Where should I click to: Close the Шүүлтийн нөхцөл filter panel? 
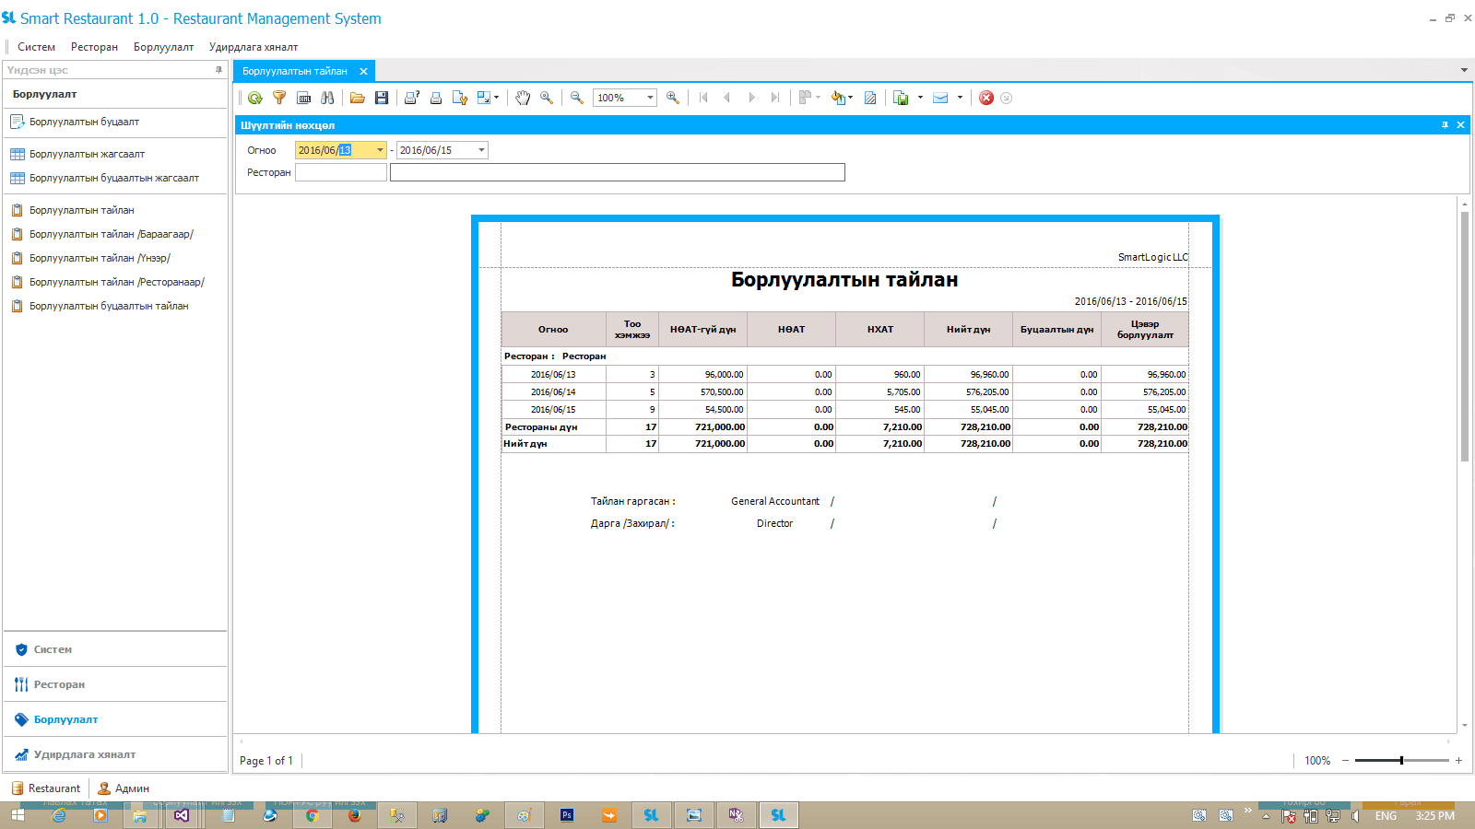coord(1460,125)
